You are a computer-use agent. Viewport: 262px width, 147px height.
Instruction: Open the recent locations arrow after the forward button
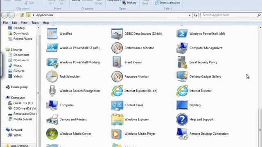pos(17,15)
